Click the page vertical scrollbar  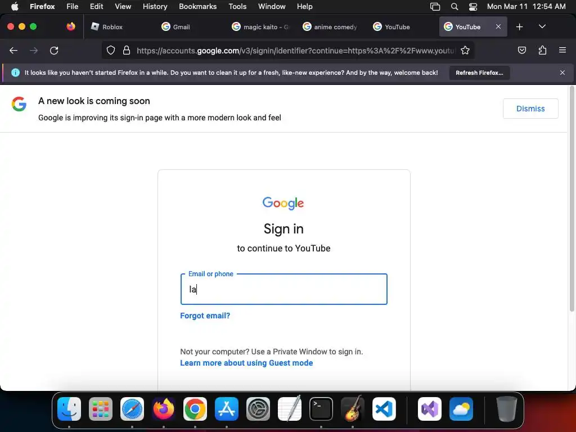pyautogui.click(x=571, y=199)
